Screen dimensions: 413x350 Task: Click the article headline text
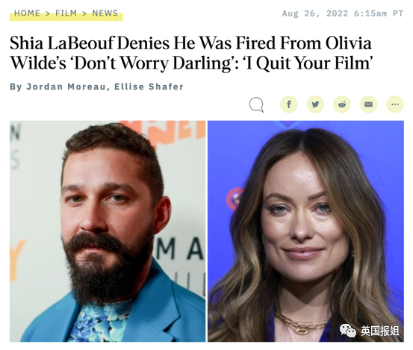pos(191,53)
